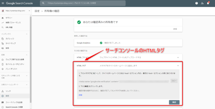The width and height of the screenshot is (215, 109).
Task: Open 検索パフォーマンス report
Action: click(x=13, y=22)
